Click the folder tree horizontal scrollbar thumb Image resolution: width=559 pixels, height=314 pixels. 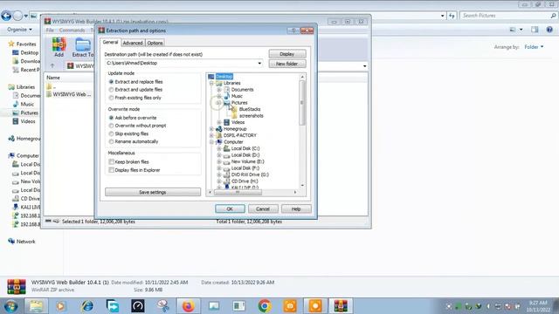238,192
